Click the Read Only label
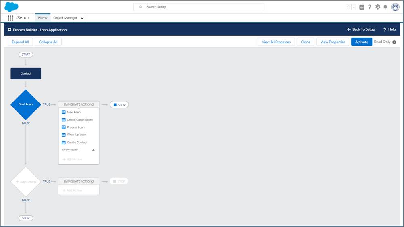The height and width of the screenshot is (227, 404). click(x=382, y=42)
